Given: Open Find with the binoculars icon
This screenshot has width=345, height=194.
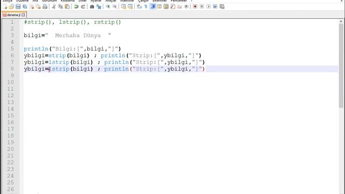Looking at the screenshot, I should pos(92,6).
